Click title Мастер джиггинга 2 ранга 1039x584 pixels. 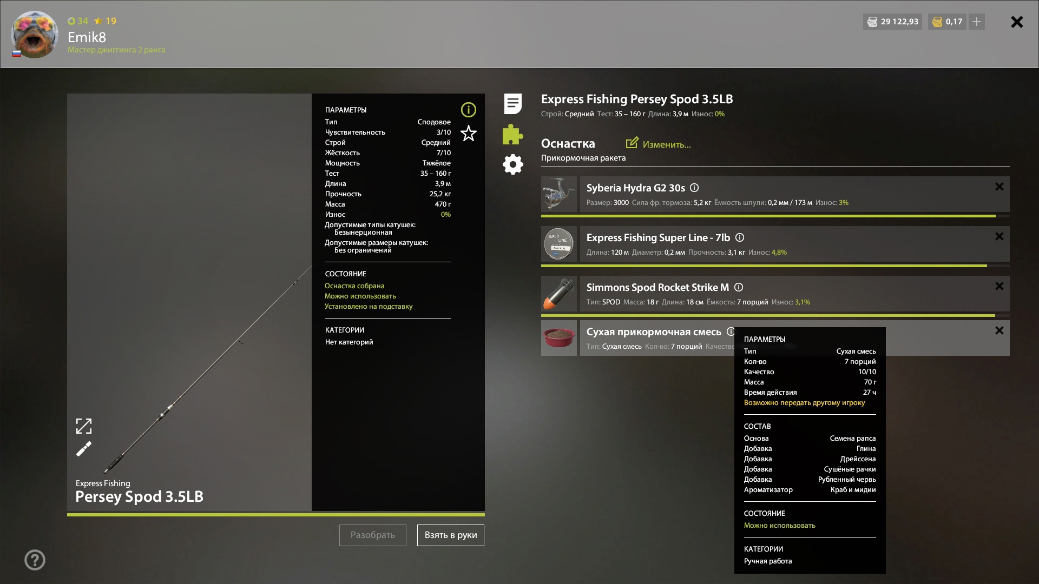(116, 50)
